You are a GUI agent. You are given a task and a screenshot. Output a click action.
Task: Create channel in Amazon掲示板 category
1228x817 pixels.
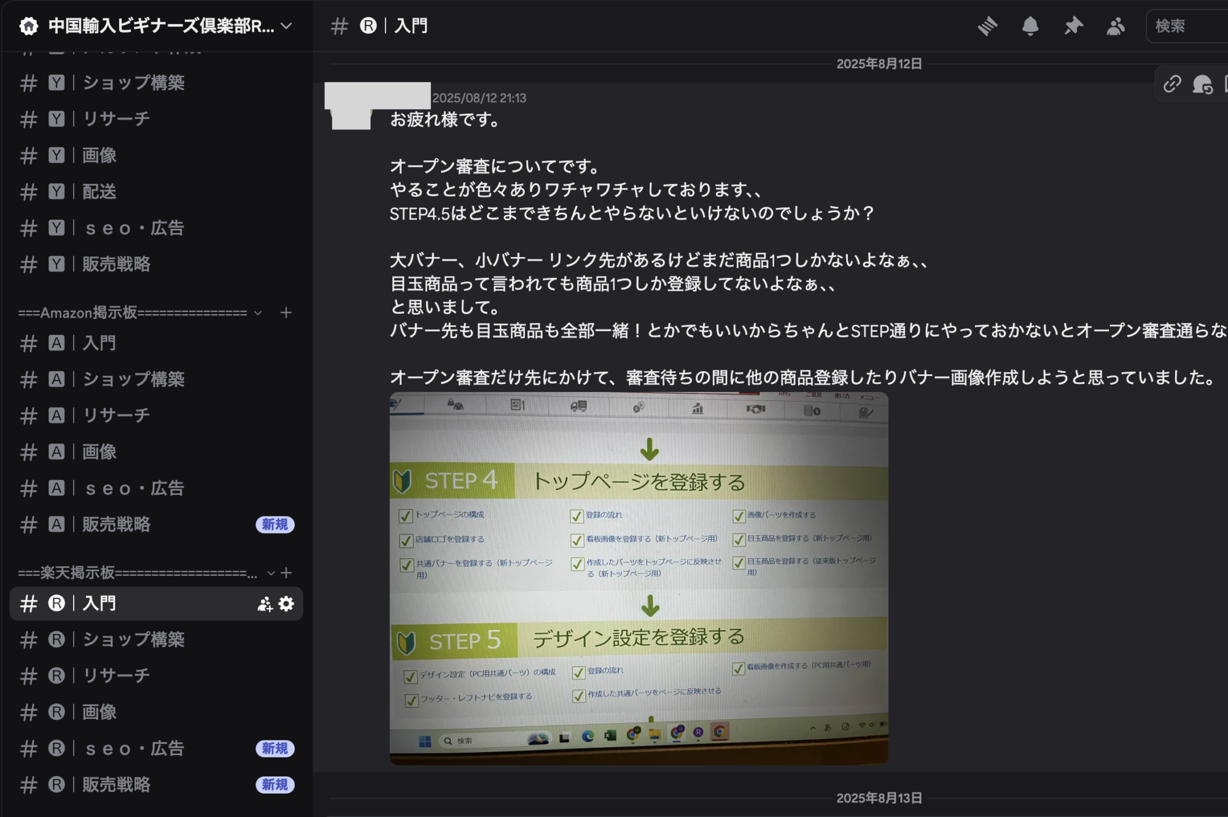click(x=286, y=313)
